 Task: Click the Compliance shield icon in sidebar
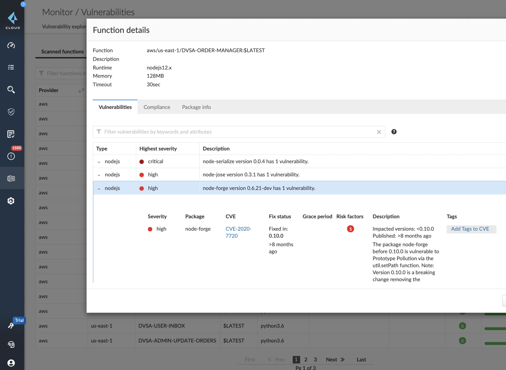click(x=11, y=112)
